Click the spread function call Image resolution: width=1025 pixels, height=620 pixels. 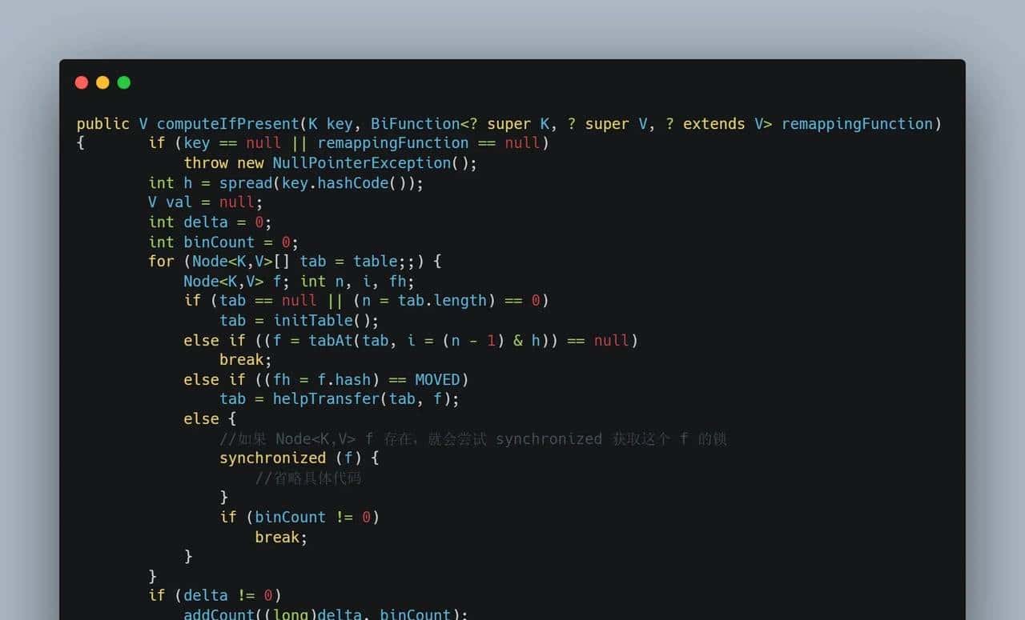click(246, 183)
